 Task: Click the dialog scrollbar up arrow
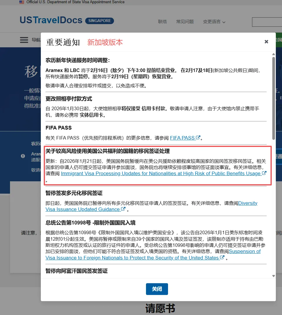click(x=273, y=54)
